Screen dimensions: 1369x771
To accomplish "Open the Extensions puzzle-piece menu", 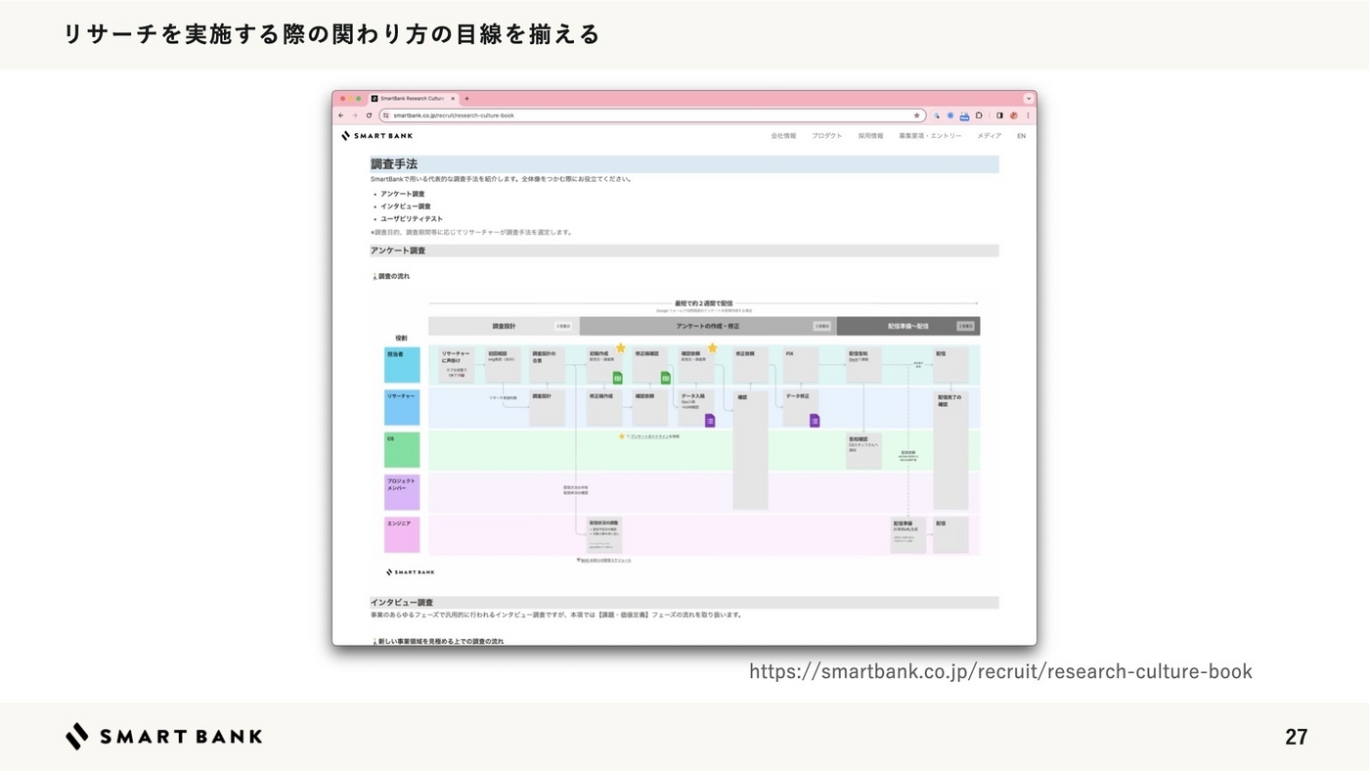I will (979, 115).
